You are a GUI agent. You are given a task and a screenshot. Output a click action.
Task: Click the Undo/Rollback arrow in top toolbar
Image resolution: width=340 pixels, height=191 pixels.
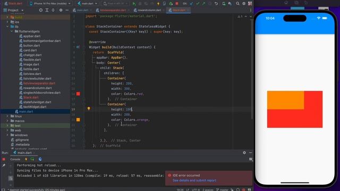[x=216, y=4]
